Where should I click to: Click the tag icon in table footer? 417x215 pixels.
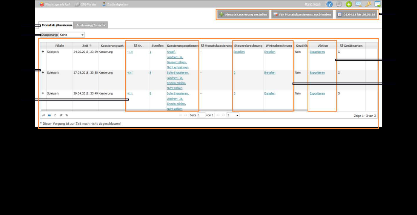[61, 115]
